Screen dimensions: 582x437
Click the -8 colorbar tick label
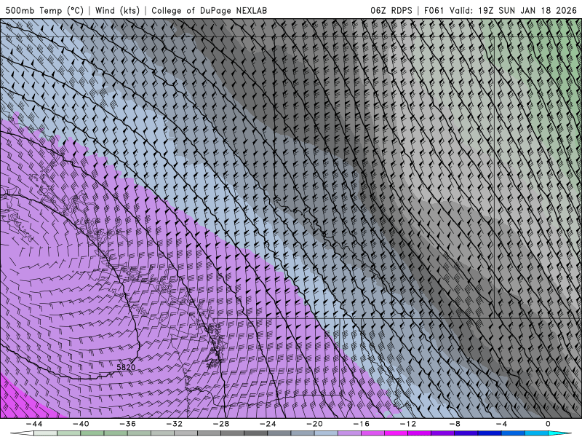pos(455,424)
